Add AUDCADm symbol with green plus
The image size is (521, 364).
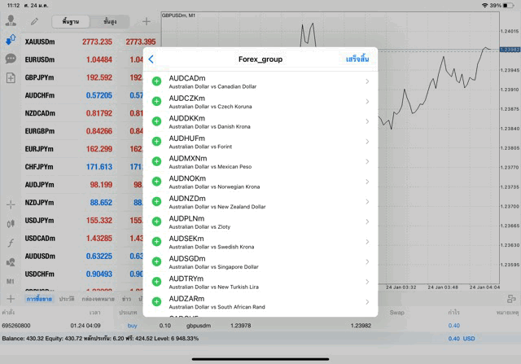click(157, 81)
